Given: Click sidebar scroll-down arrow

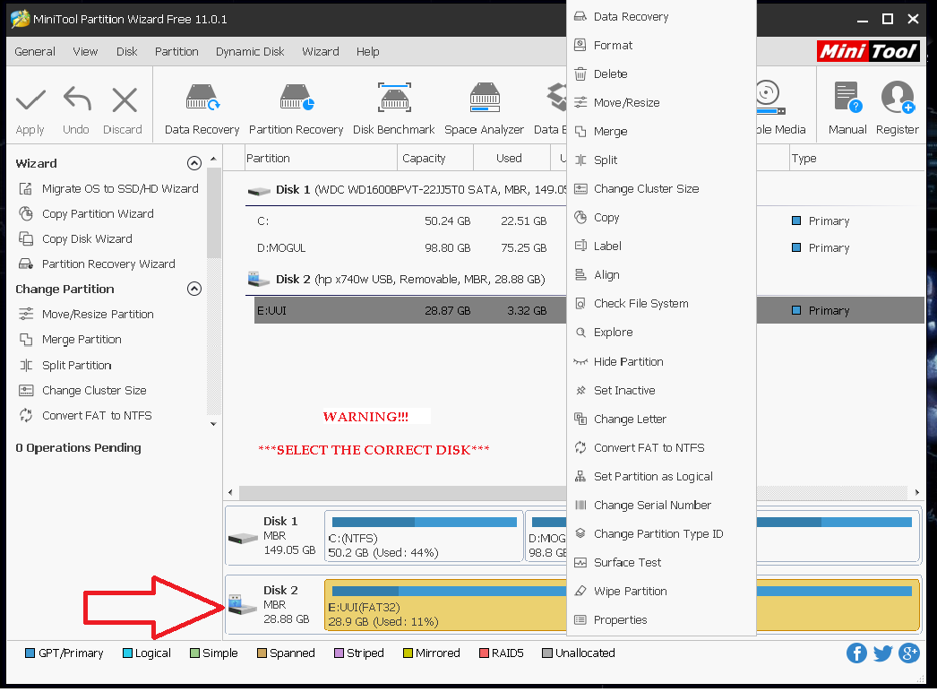Looking at the screenshot, I should (213, 424).
